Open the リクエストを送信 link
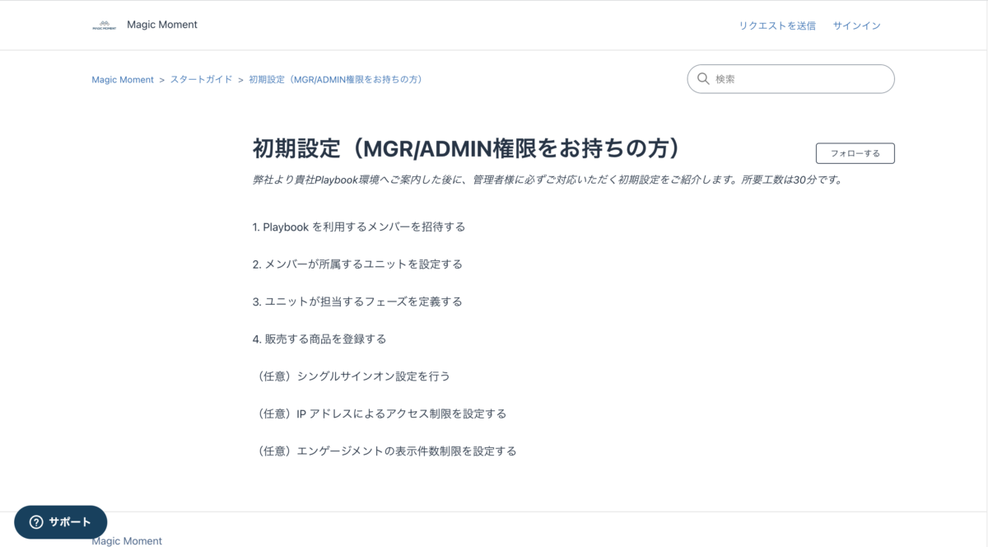988x547 pixels. 777,26
